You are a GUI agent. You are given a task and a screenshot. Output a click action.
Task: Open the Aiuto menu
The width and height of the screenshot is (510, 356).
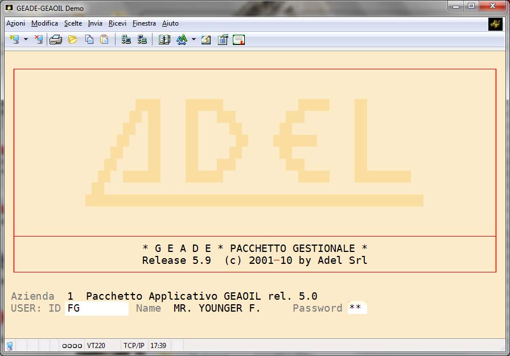(170, 23)
